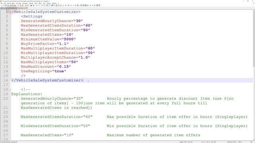Viewport: 255px width, 143px height.
Task: Click BuyPriceFactor="1.1" attribute
Action: (x=45, y=44)
